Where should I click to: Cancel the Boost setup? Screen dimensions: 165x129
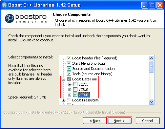pos(148,121)
